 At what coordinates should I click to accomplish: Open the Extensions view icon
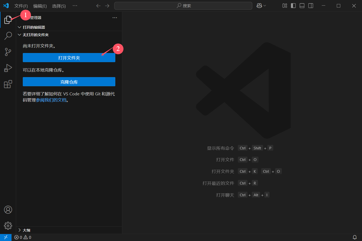pyautogui.click(x=8, y=84)
